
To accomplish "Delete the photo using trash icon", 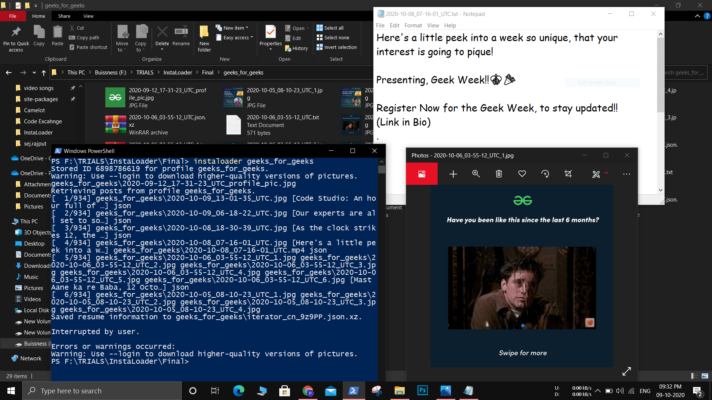I will coord(499,174).
